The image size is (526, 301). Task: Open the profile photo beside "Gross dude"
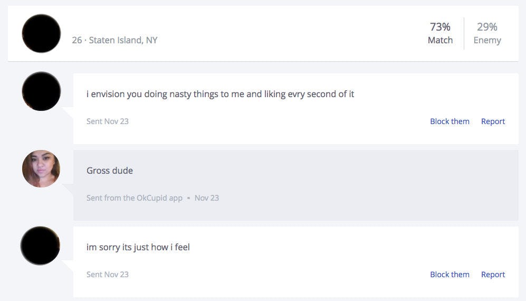click(x=41, y=168)
